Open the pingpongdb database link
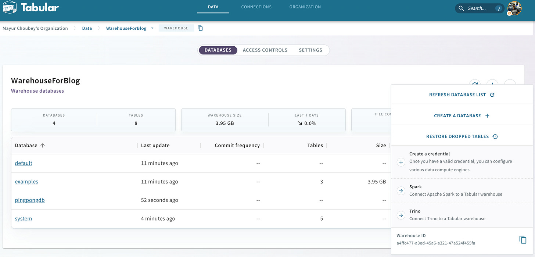 pyautogui.click(x=30, y=200)
